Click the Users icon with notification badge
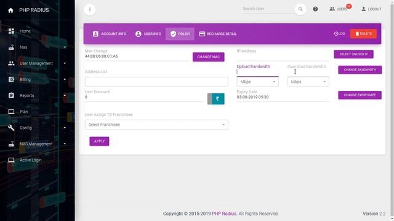This screenshot has height=221, width=394. [332, 9]
